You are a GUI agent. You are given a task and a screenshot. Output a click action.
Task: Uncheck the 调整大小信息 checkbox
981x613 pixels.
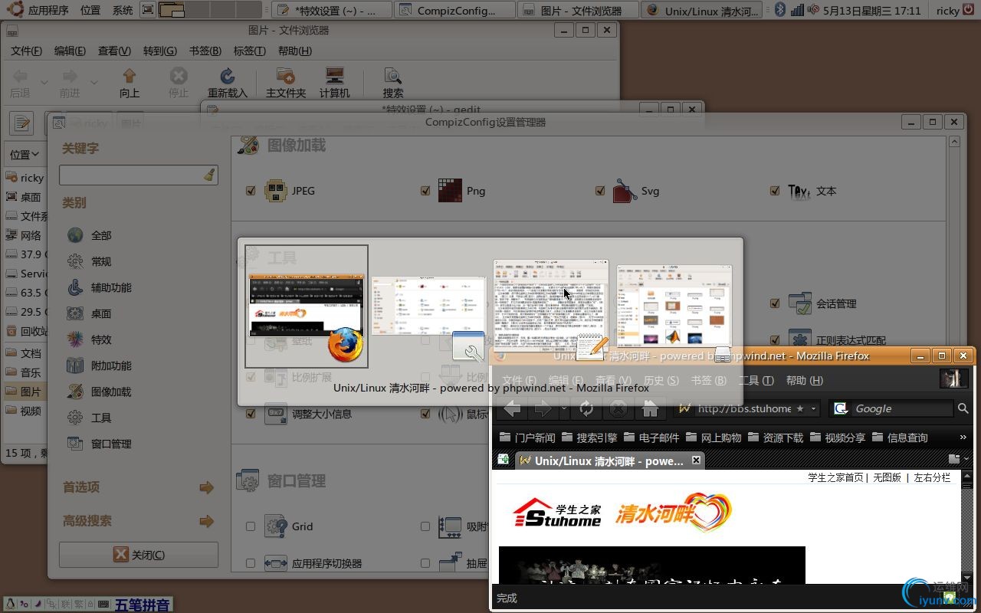pyautogui.click(x=251, y=414)
